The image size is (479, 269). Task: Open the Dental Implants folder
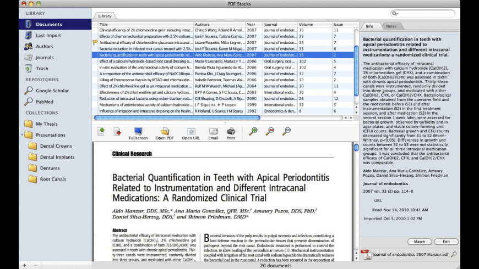tap(57, 157)
